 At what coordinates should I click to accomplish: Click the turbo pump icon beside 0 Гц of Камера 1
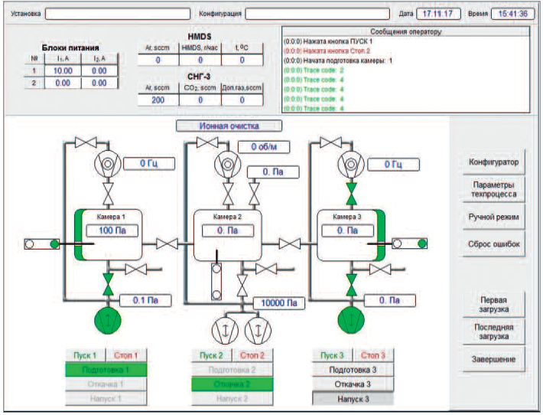108,164
